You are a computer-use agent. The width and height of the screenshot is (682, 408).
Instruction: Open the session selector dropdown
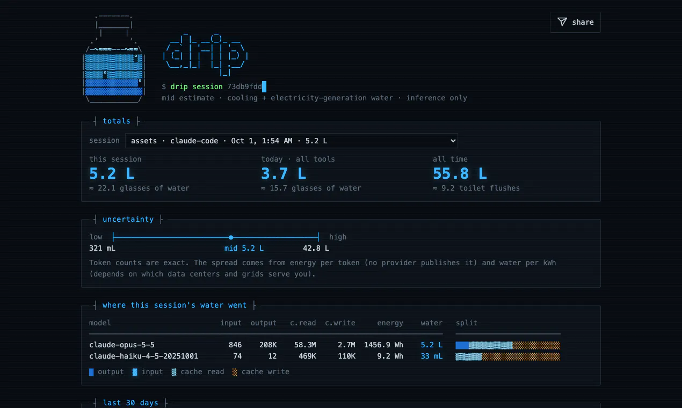292,141
